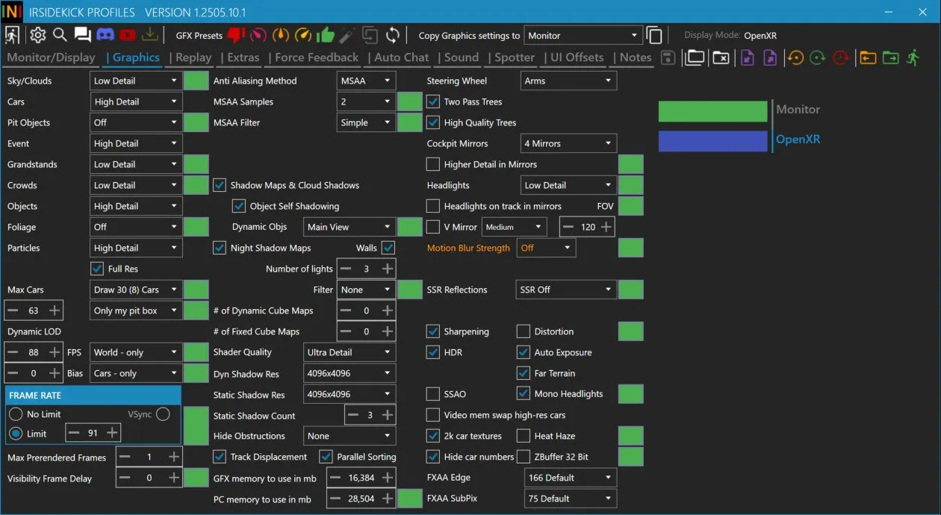941x515 pixels.
Task: Click the folder with X icon
Action: (x=721, y=57)
